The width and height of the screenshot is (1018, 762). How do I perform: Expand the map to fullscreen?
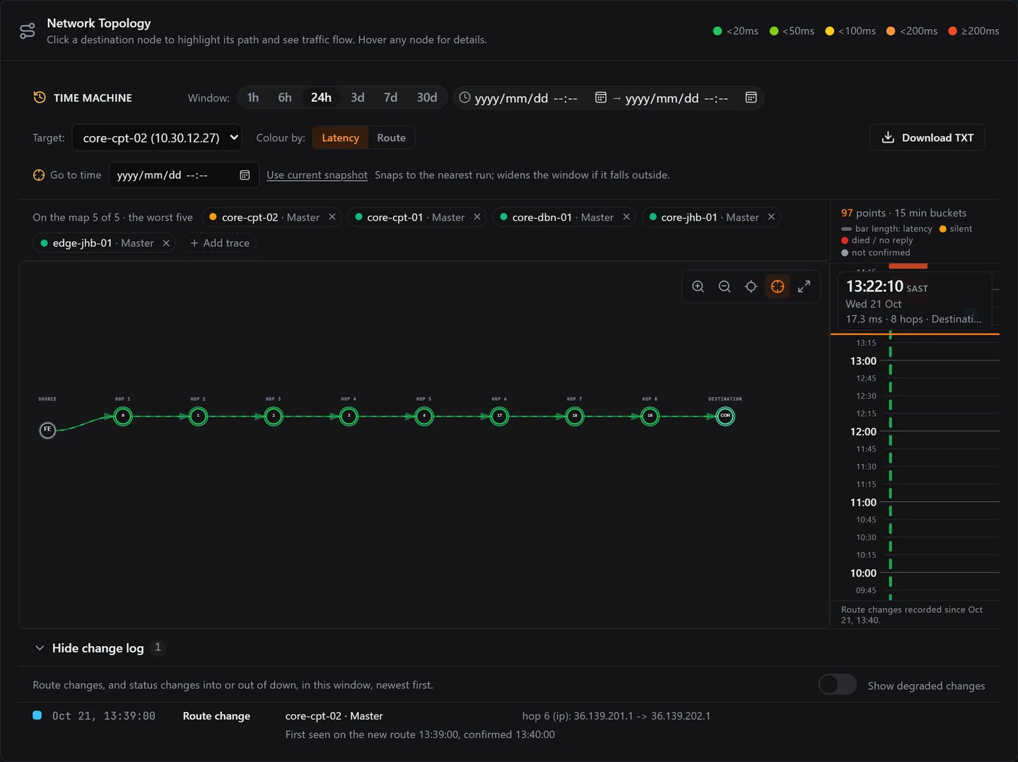point(804,286)
